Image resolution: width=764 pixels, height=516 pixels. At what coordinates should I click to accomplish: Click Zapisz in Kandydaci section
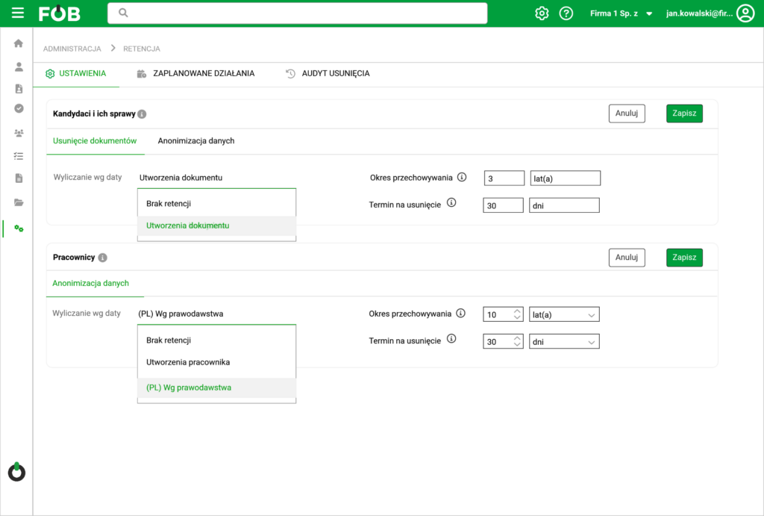[684, 114]
